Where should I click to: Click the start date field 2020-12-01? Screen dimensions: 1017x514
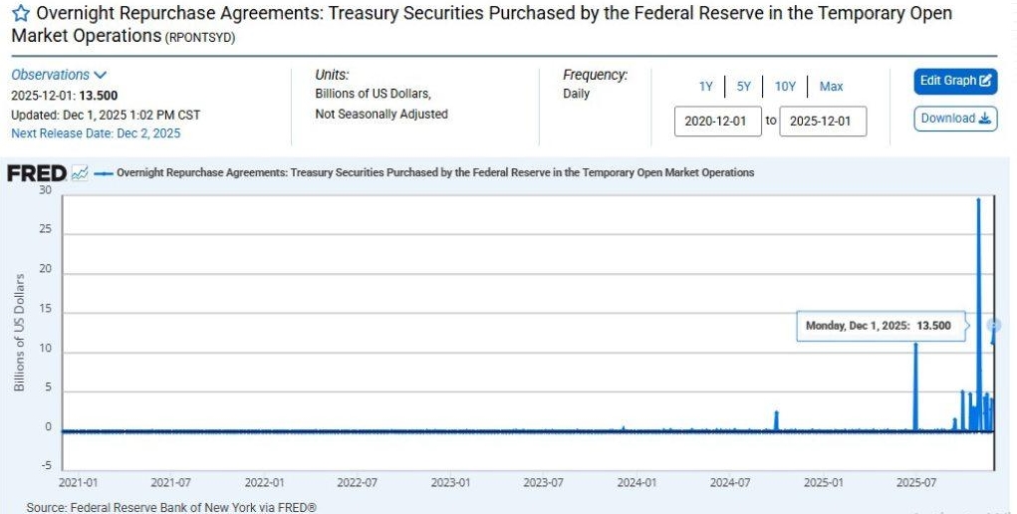[718, 122]
